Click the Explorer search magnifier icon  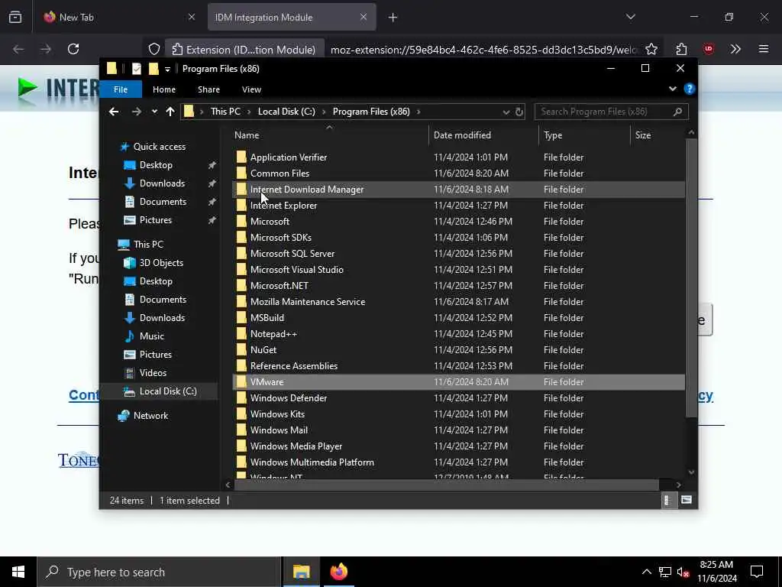tap(677, 112)
